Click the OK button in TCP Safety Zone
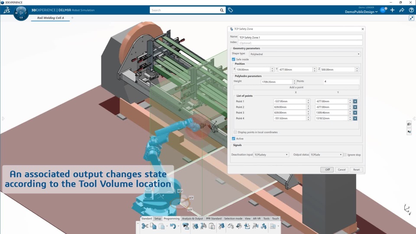 327,169
